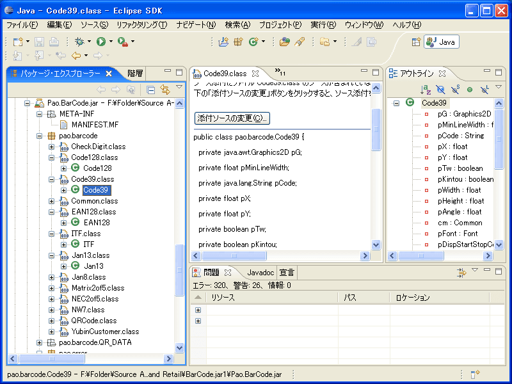The height and width of the screenshot is (384, 512).
Task: Open the Debug button dropdown arrow
Action: [x=89, y=42]
